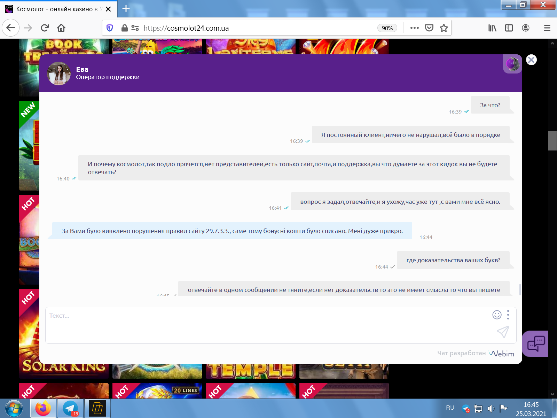Open network connection tray icon
The width and height of the screenshot is (557, 418).
click(478, 409)
